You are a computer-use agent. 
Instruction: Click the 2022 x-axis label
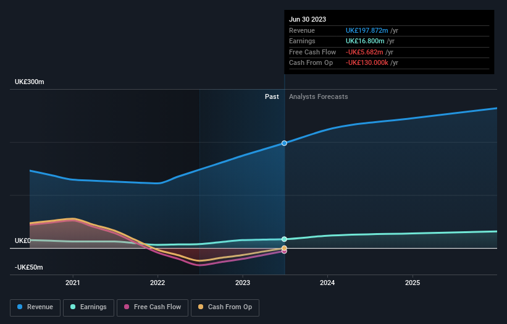click(x=157, y=283)
